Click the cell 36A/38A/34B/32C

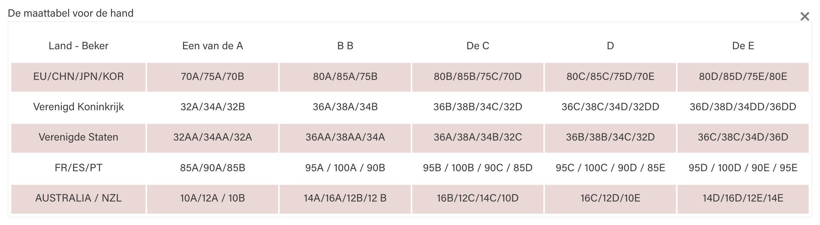pyautogui.click(x=478, y=137)
